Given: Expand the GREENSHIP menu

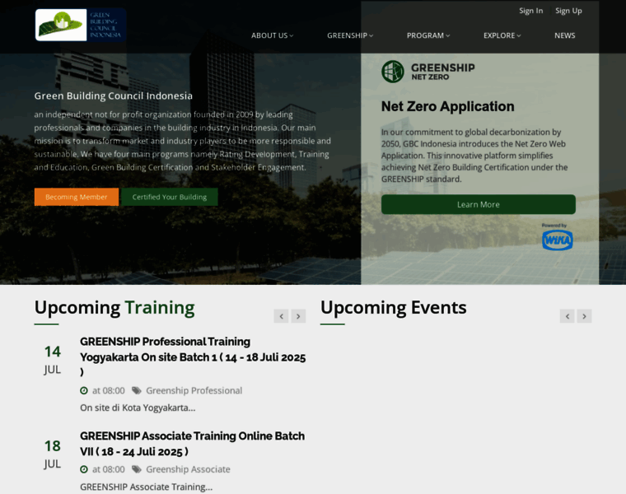Looking at the screenshot, I should point(350,35).
